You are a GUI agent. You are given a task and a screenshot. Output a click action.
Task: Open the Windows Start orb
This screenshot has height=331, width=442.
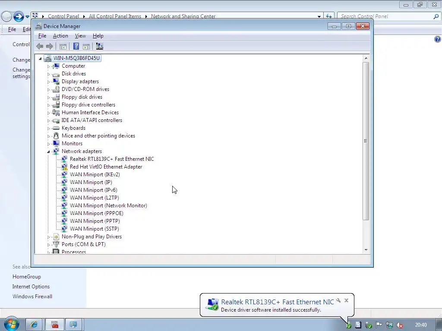pos(11,324)
